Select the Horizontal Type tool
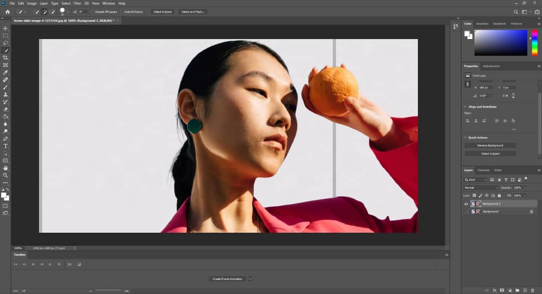Viewport: 542px width, 294px height. tap(5, 146)
